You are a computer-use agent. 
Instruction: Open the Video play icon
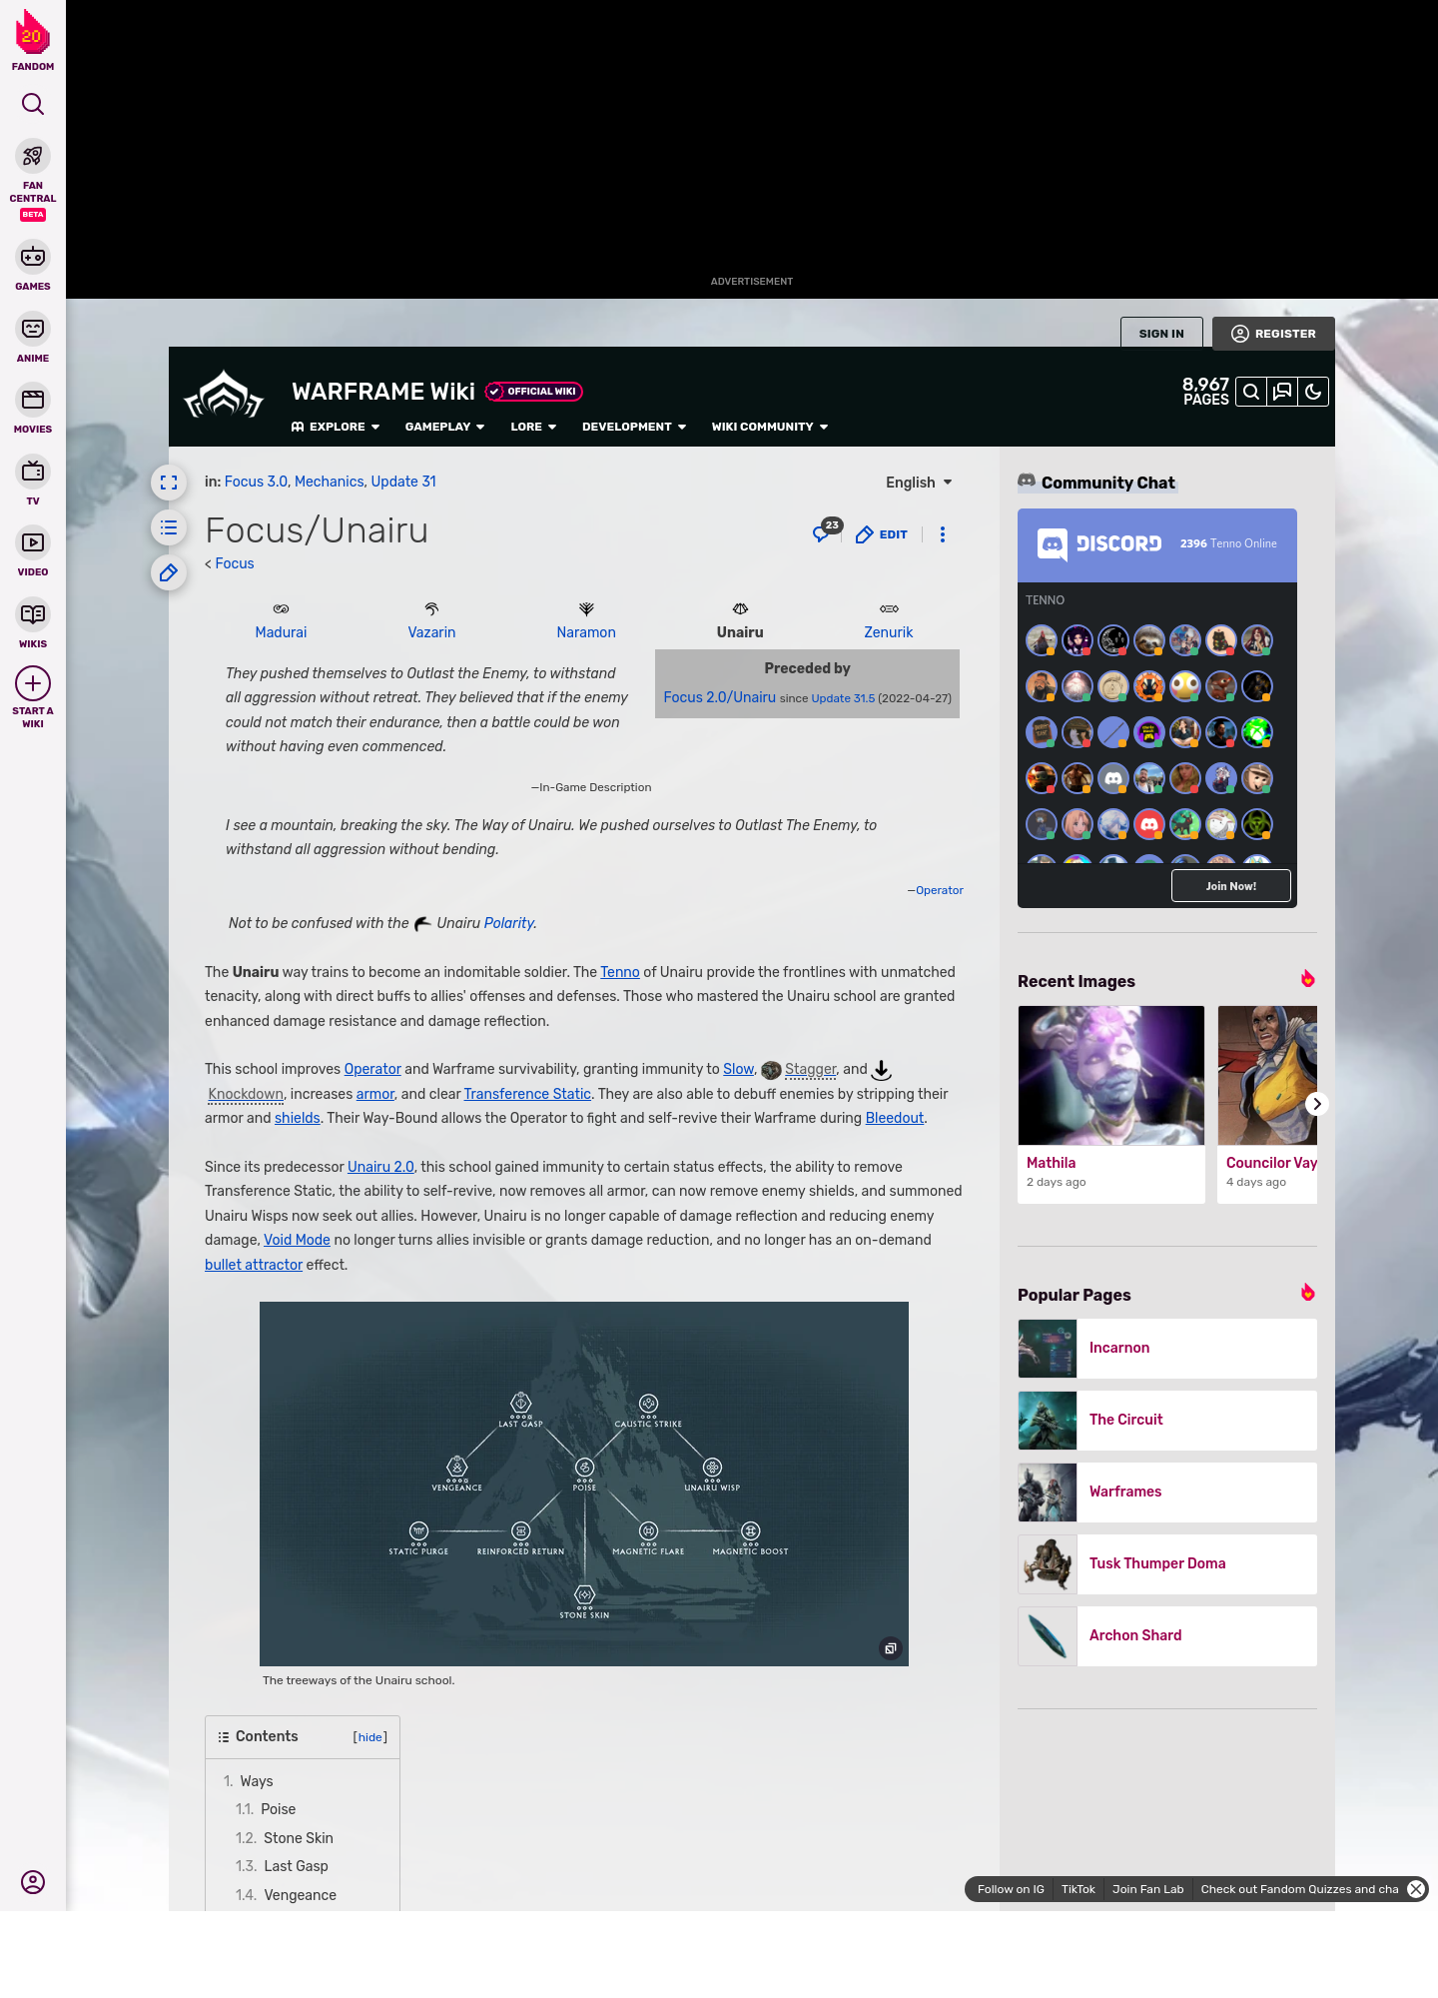[x=33, y=542]
